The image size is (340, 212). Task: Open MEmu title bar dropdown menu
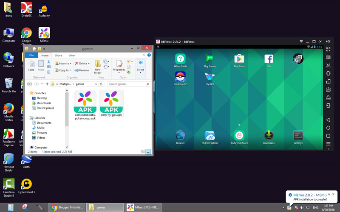[x=301, y=41]
